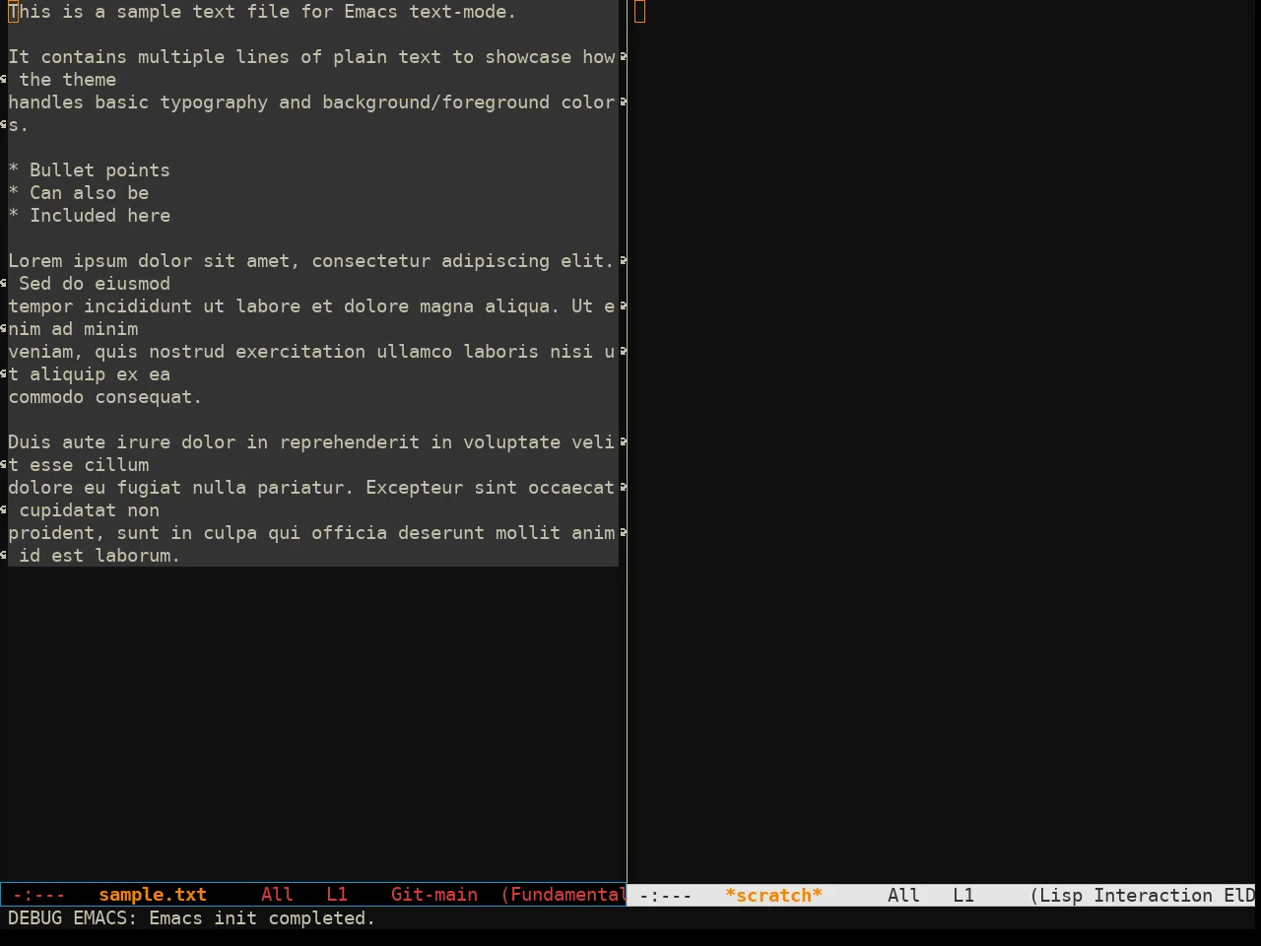Click 'L1' line number in *scratch* mode line

[963, 896]
